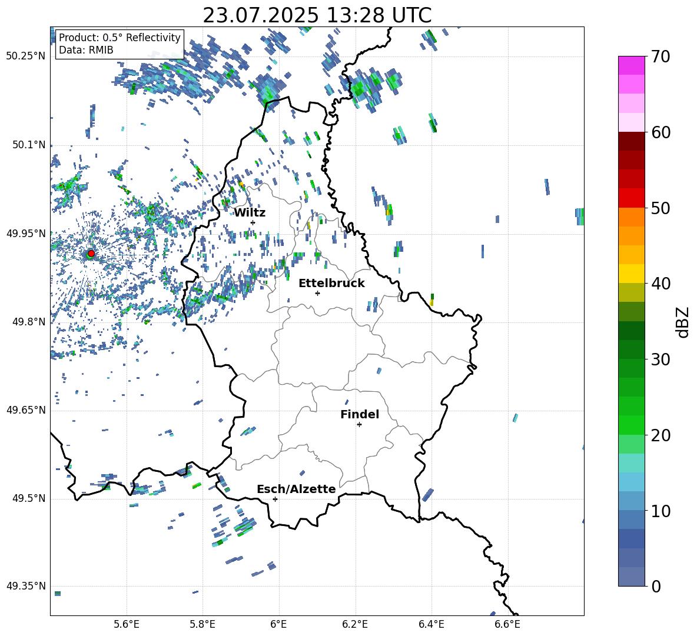Click the 6.2°E longitude label
This screenshot has height=636, width=697.
point(355,624)
